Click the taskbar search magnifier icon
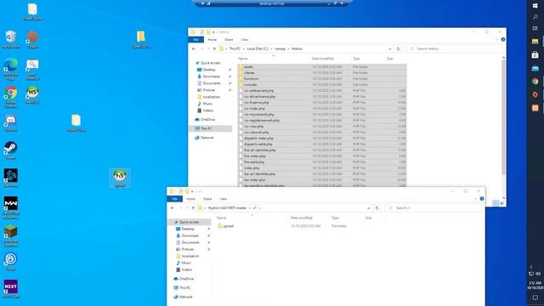 [x=535, y=17]
